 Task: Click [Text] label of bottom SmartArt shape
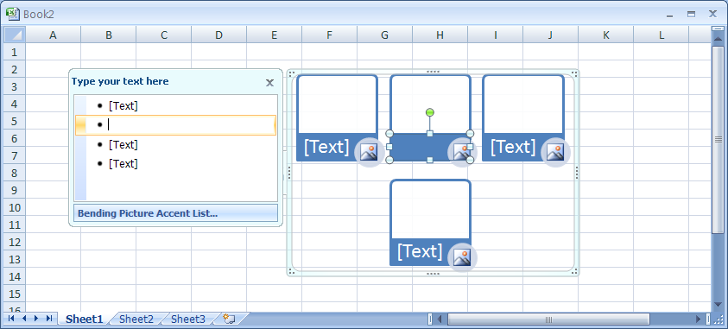tap(420, 251)
